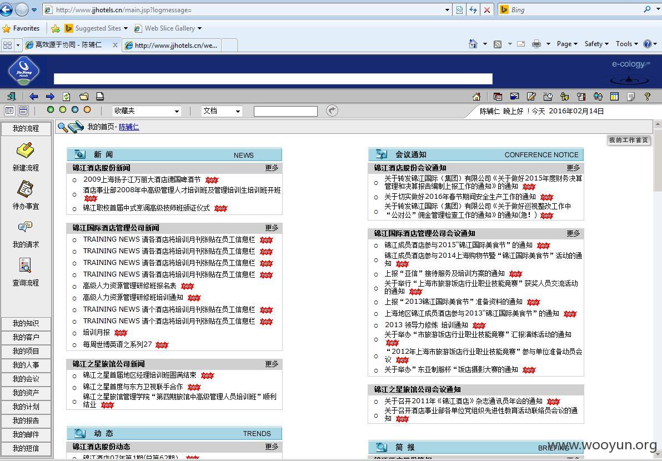Image resolution: width=662 pixels, height=461 pixels.
Task: Select the light green circle button
Action: [63, 110]
